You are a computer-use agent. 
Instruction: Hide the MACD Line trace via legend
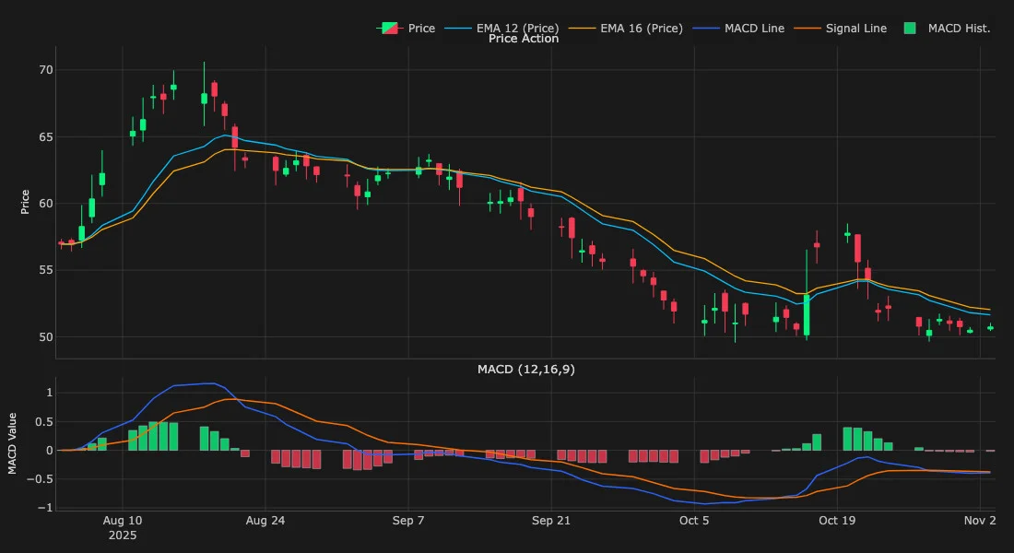click(x=738, y=28)
